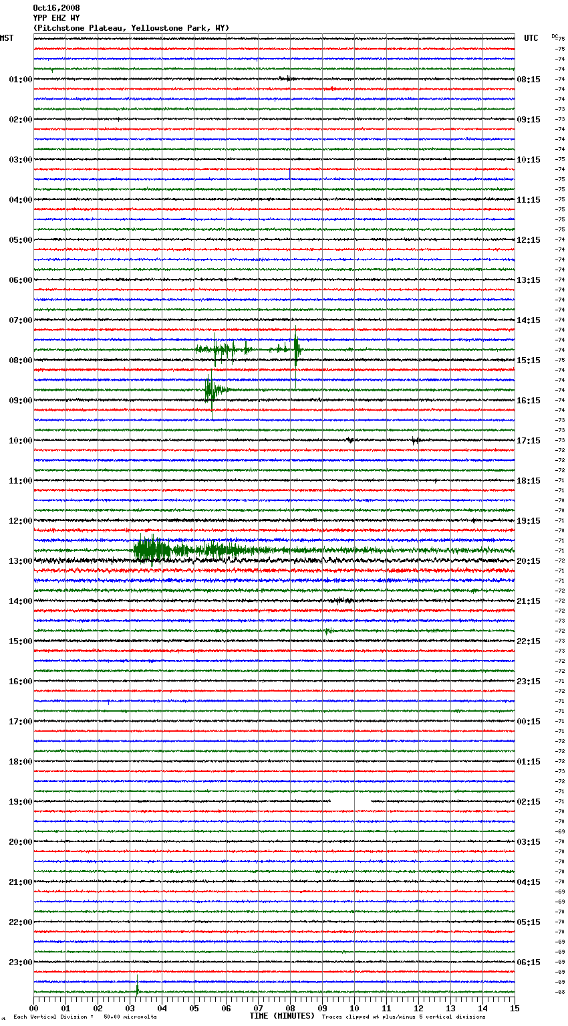Select the 02:00 MST time label
Screen dimensions: 568x1026
(20, 120)
